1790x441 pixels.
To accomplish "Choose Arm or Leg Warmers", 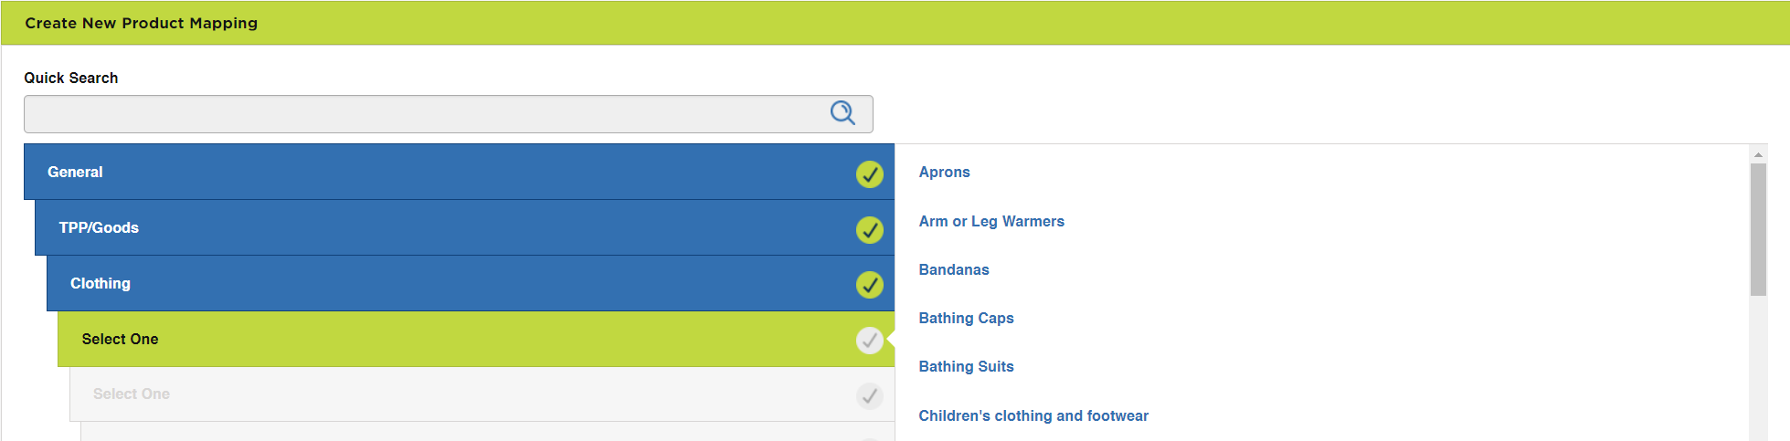I will pos(991,221).
